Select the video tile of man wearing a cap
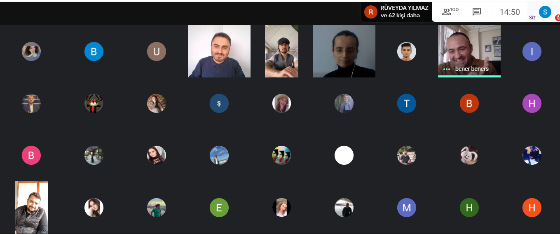This screenshot has height=234, width=560. point(281,51)
